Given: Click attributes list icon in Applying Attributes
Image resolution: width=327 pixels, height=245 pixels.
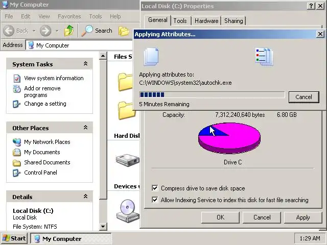Looking at the screenshot, I should (264, 57).
